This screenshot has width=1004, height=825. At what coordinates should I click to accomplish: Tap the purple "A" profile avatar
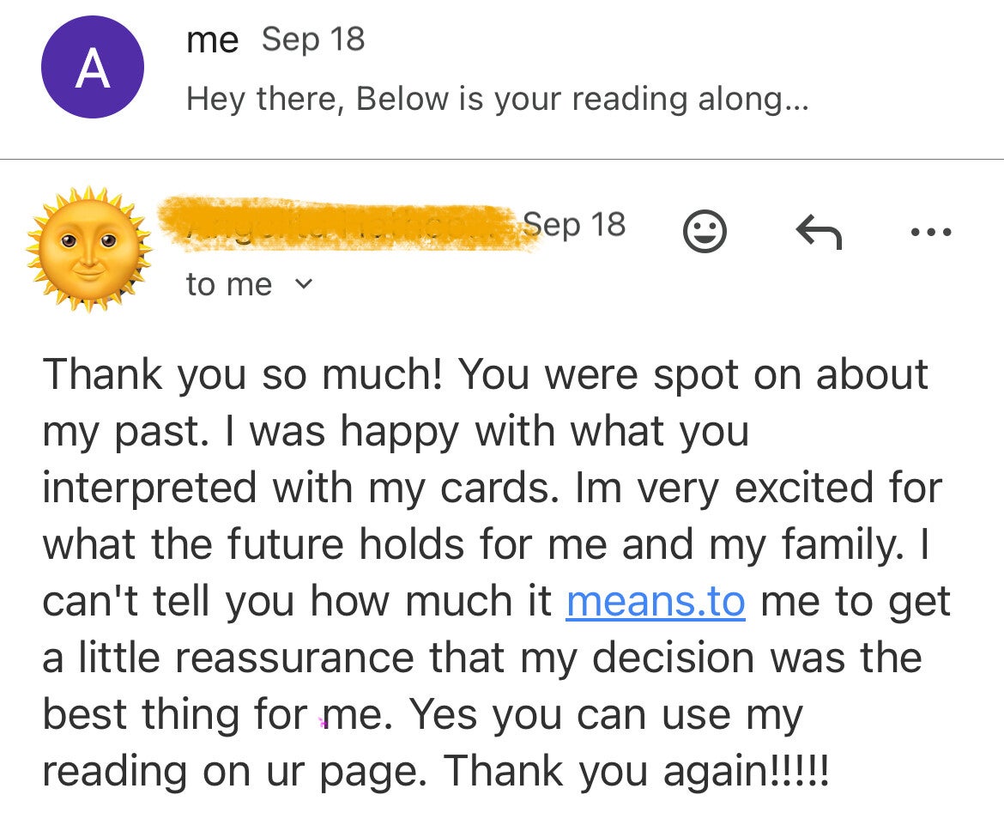pyautogui.click(x=92, y=68)
